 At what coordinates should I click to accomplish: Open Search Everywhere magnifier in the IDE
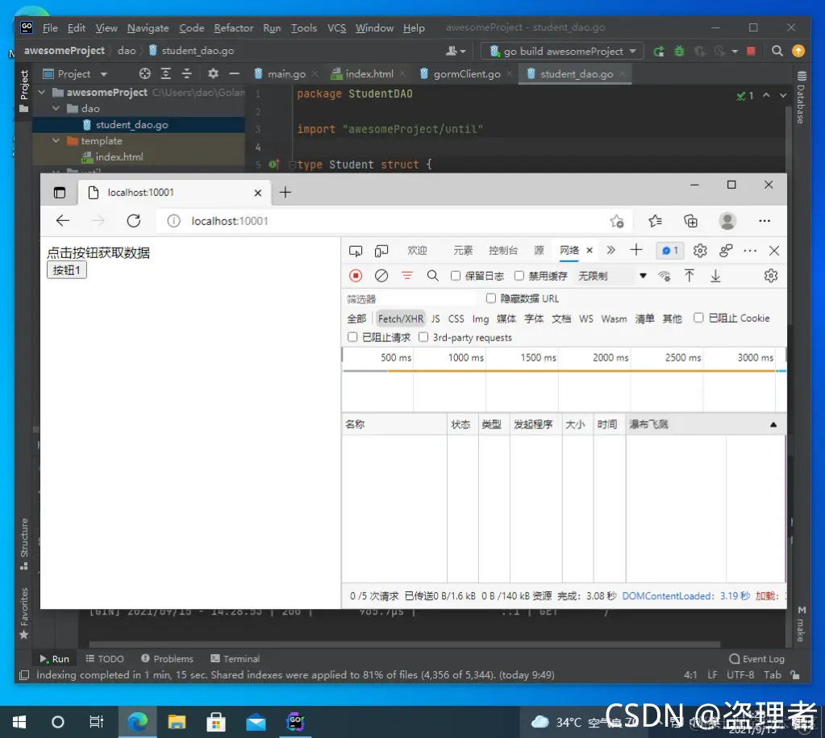click(x=777, y=50)
